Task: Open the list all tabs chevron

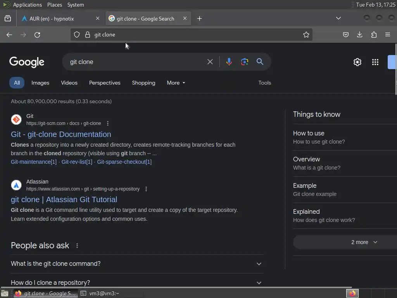Action: click(x=338, y=19)
